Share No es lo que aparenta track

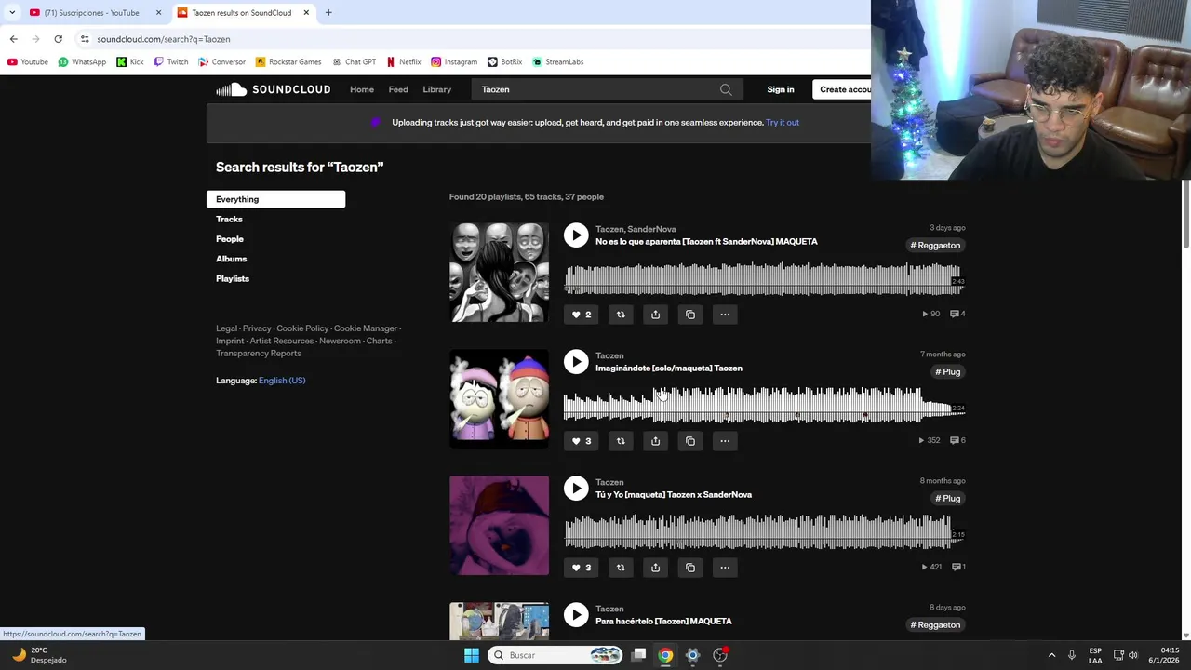(655, 315)
